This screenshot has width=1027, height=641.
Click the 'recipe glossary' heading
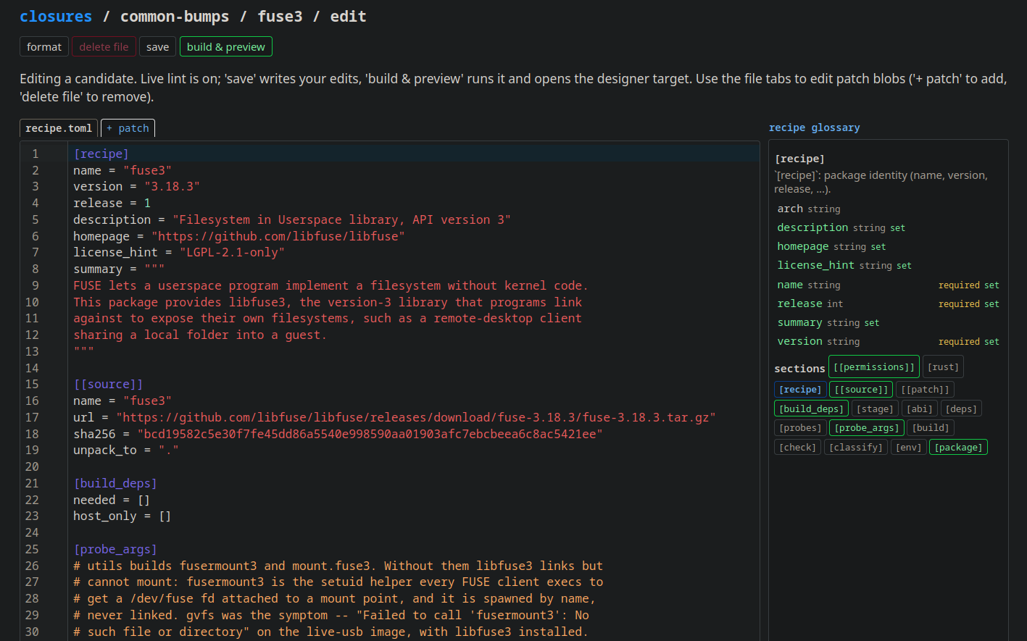tap(815, 127)
